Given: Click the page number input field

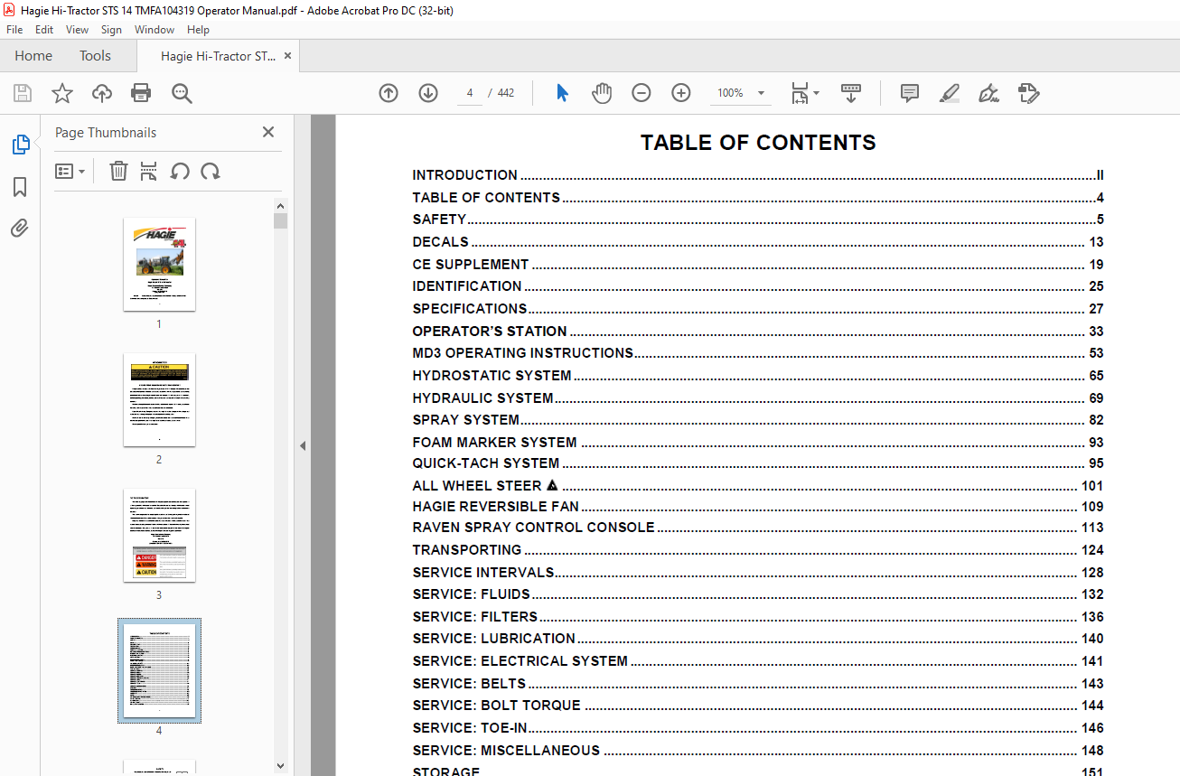Looking at the screenshot, I should coord(470,93).
